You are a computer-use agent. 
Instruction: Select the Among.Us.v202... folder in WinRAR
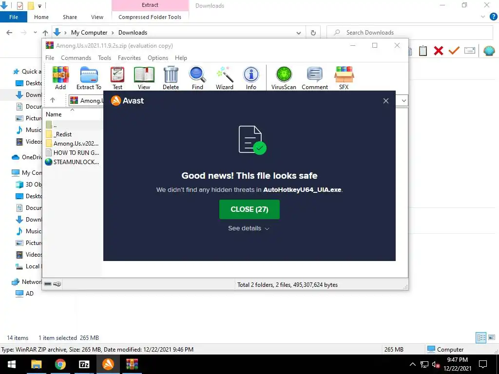72,144
